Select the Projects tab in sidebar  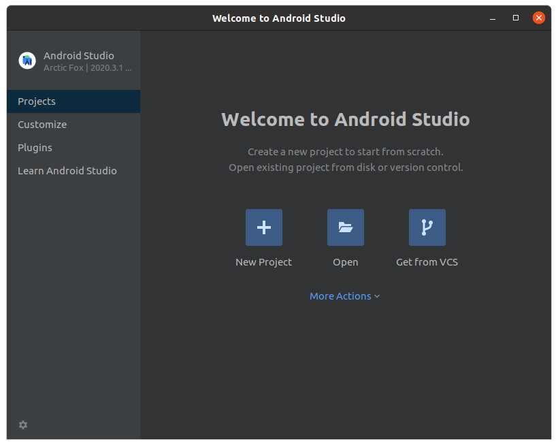(x=73, y=101)
